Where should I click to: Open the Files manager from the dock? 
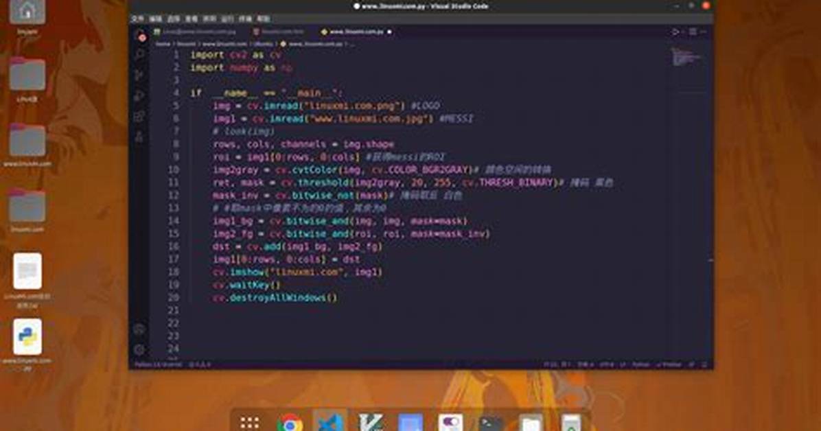(x=531, y=422)
